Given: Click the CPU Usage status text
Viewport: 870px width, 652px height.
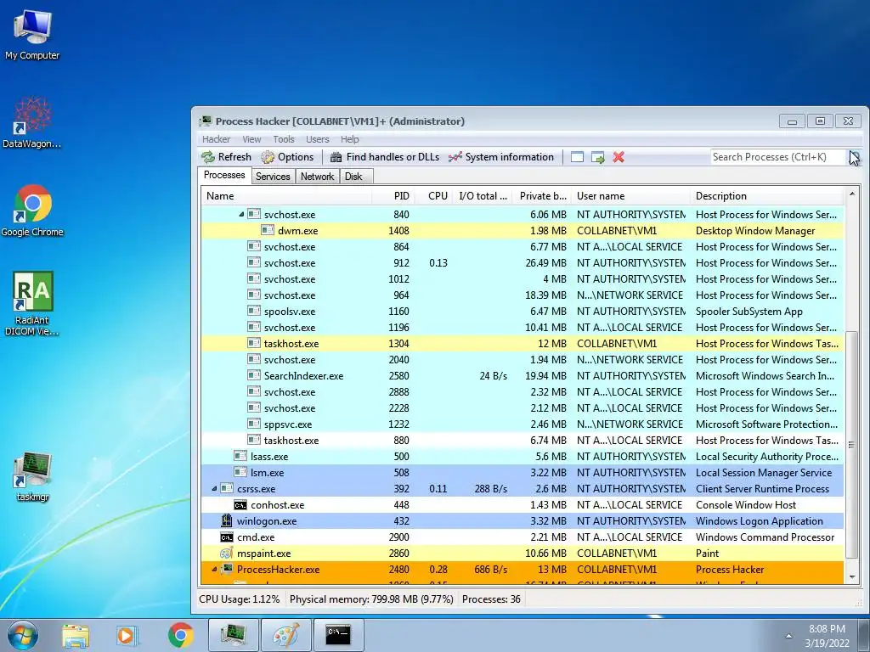Looking at the screenshot, I should coord(239,599).
